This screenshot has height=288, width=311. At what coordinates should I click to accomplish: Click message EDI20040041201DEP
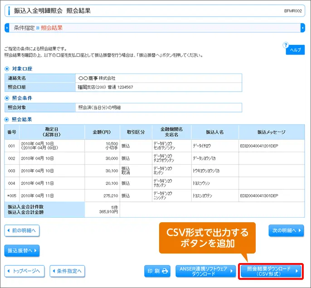(x=259, y=146)
